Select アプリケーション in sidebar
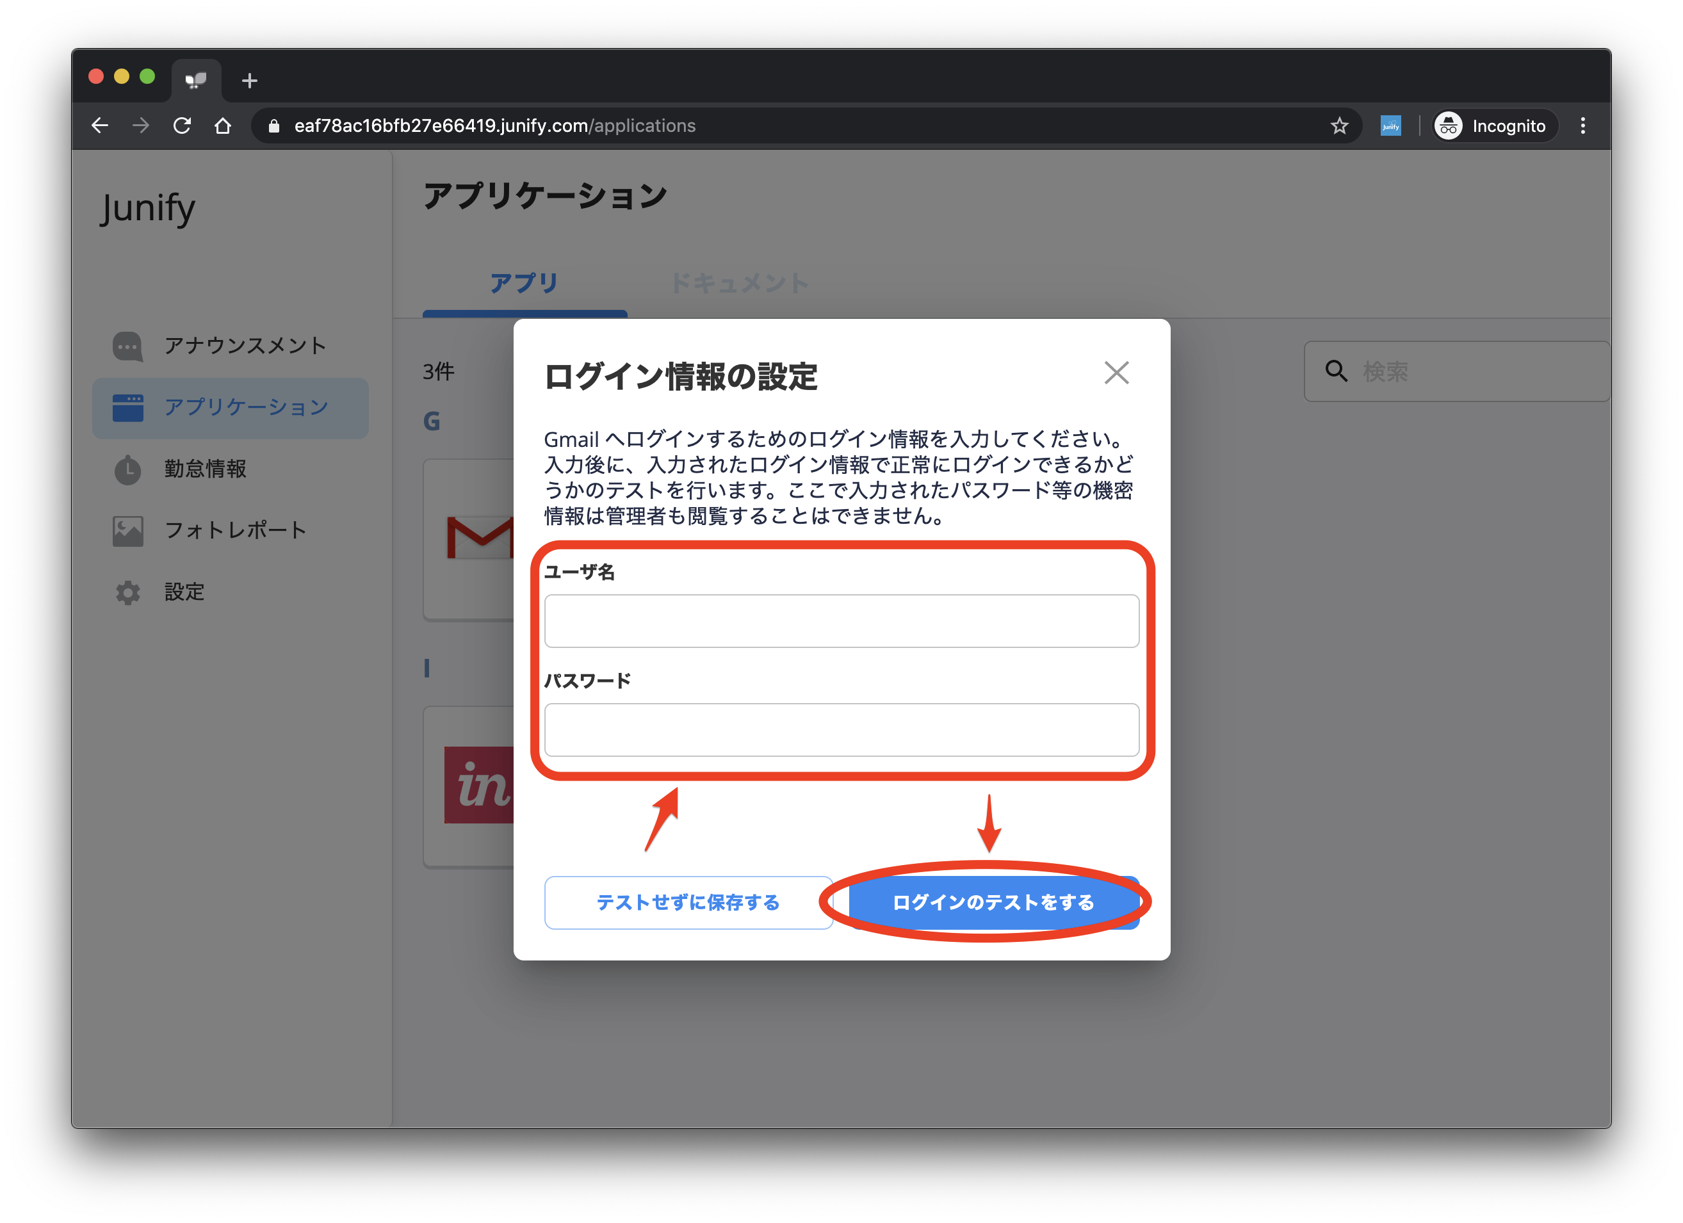Image resolution: width=1683 pixels, height=1223 pixels. (x=245, y=407)
